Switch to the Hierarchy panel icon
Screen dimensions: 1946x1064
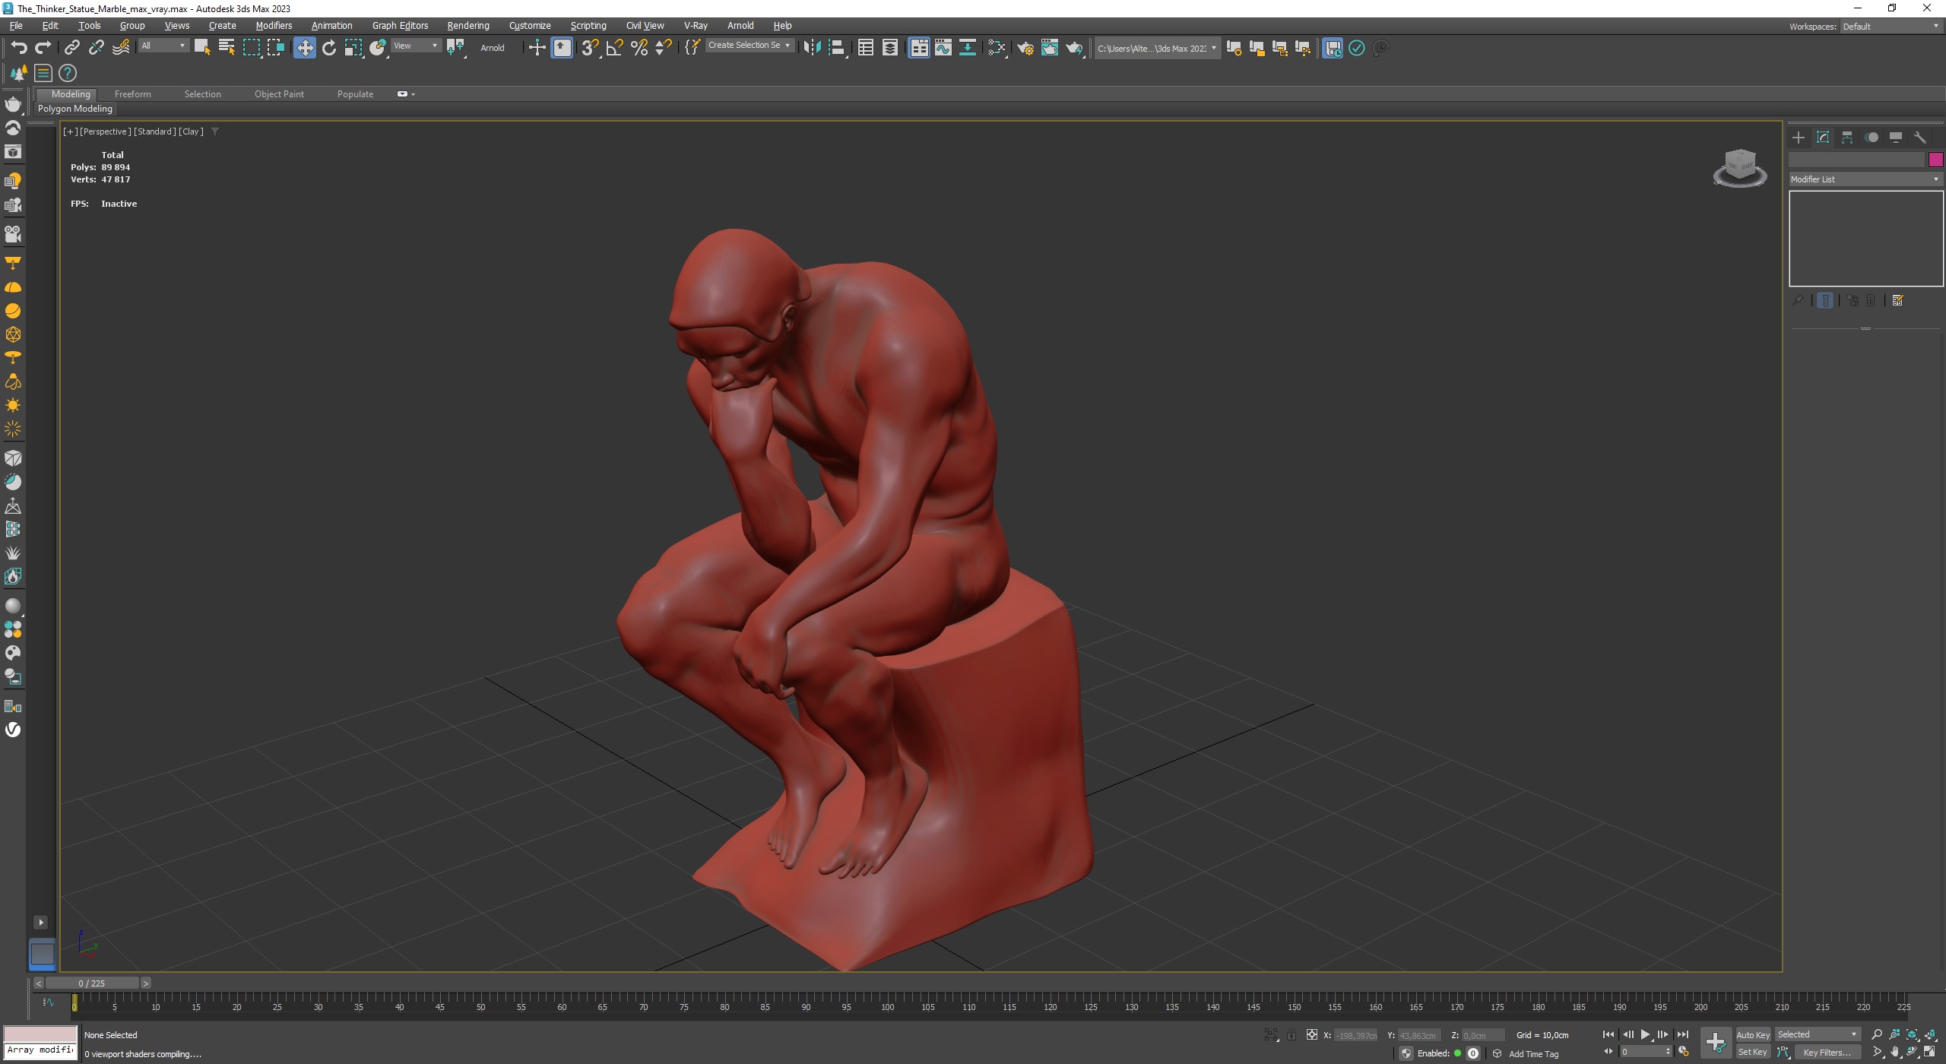coord(1847,138)
